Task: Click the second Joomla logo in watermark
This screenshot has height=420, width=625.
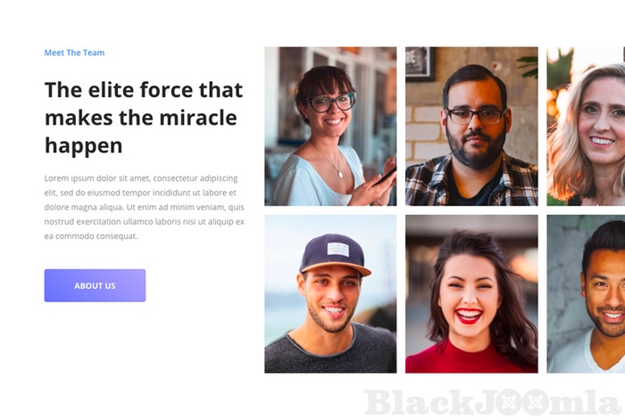Action: [536, 402]
